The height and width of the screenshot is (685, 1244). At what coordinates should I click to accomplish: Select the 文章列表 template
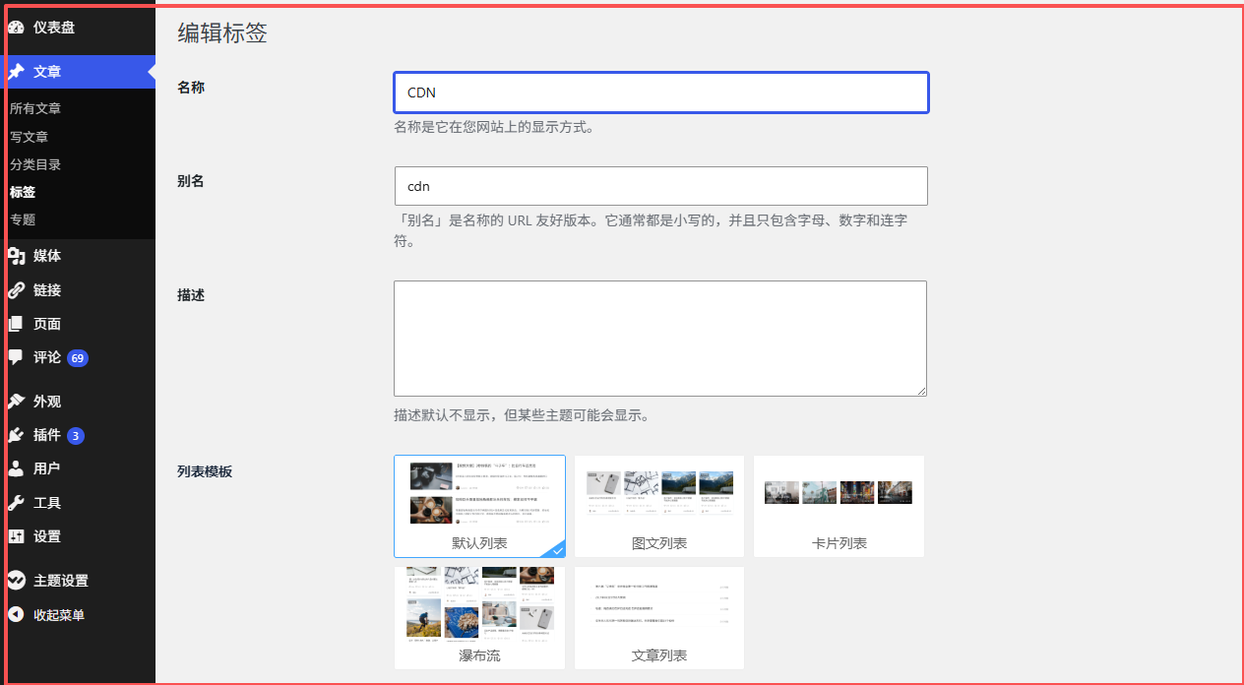tap(659, 618)
